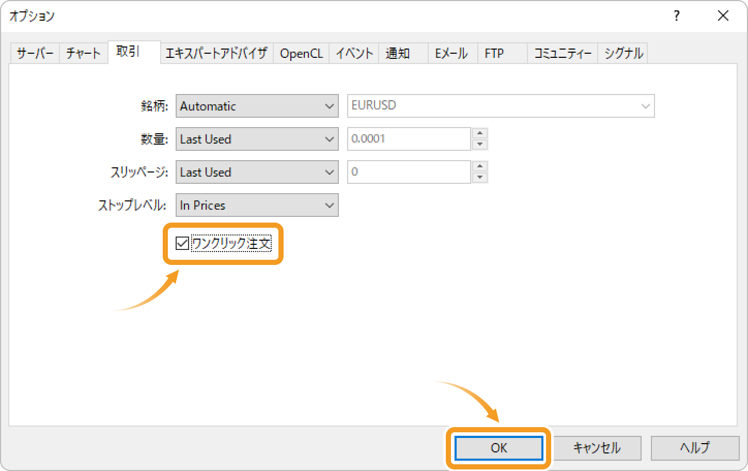This screenshot has width=748, height=471.
Task: Switch to the サーバー tab
Action: point(35,53)
